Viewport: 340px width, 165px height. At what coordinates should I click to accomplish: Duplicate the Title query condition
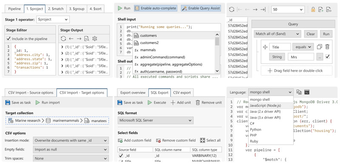coord(320,47)
